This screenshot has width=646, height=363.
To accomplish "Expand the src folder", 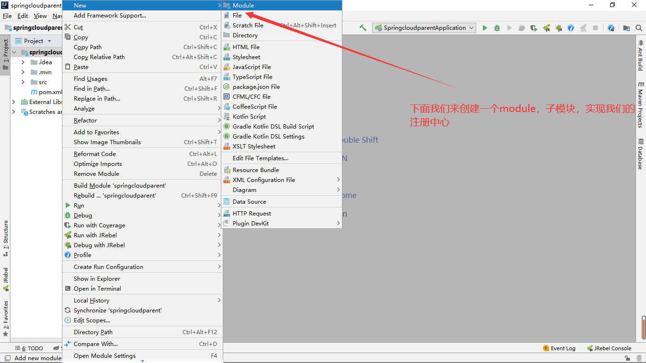I will click(23, 82).
